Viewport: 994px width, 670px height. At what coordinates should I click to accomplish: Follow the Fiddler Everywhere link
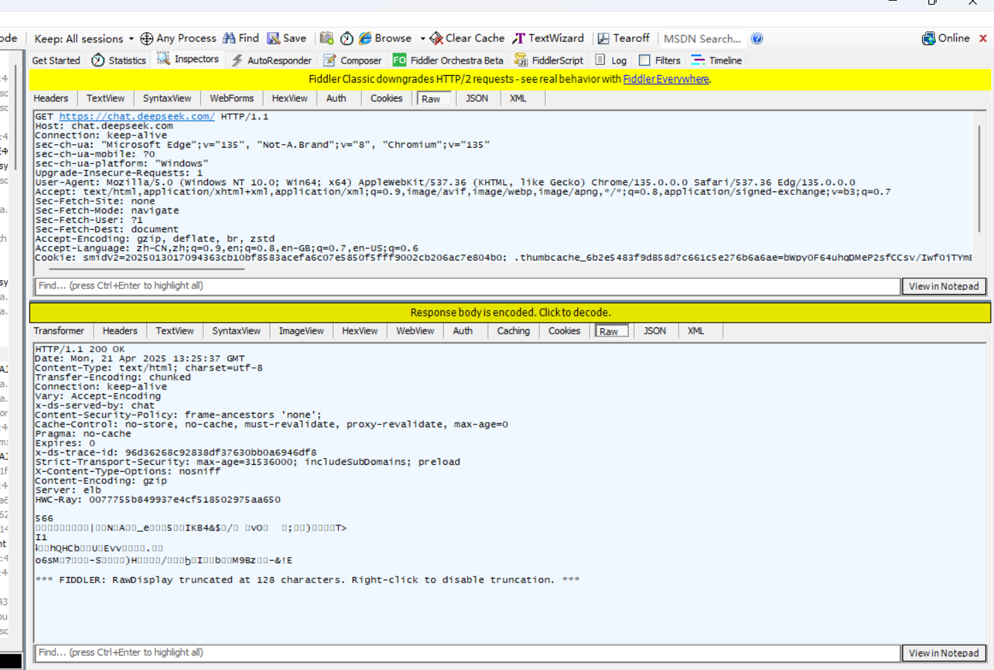point(666,79)
